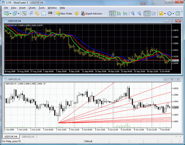Toggle Chart Shift button

point(154,13)
